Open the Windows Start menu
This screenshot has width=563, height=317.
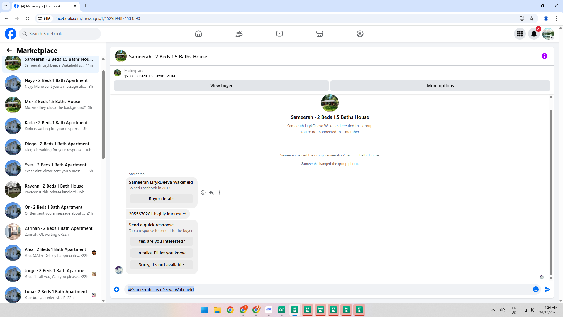tap(204, 310)
